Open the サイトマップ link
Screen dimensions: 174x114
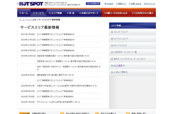pos(151,4)
